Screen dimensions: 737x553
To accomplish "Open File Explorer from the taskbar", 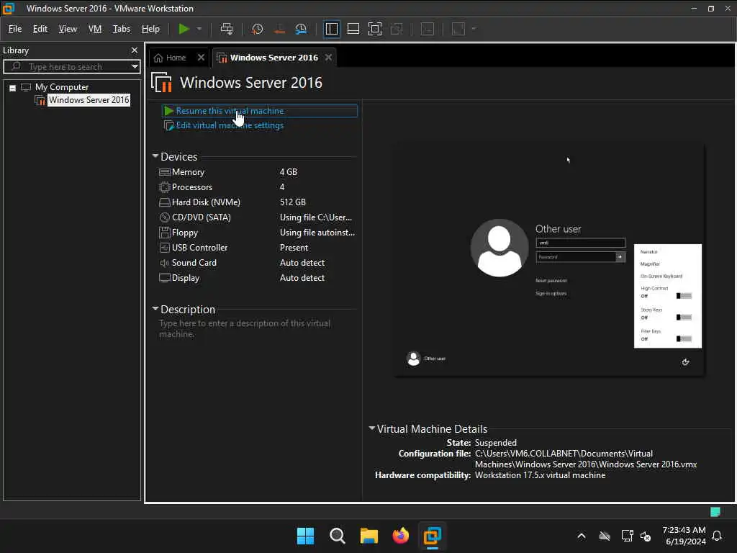I will (x=369, y=536).
